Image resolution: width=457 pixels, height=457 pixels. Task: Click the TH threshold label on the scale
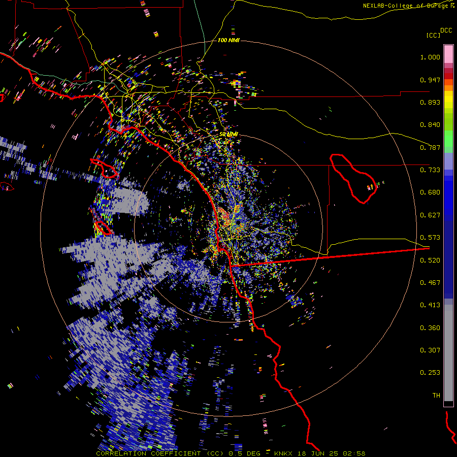pyautogui.click(x=436, y=396)
